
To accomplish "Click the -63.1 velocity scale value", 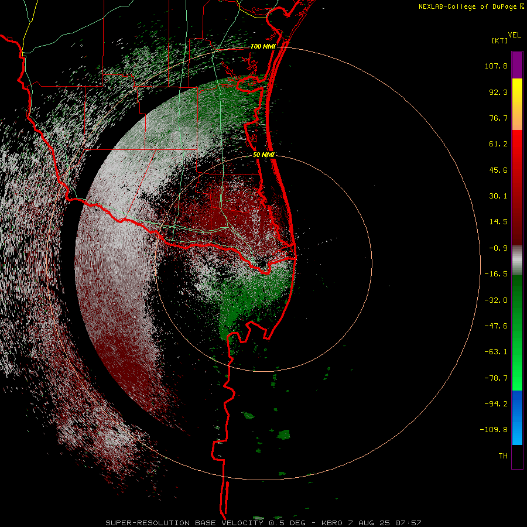I will [x=496, y=352].
